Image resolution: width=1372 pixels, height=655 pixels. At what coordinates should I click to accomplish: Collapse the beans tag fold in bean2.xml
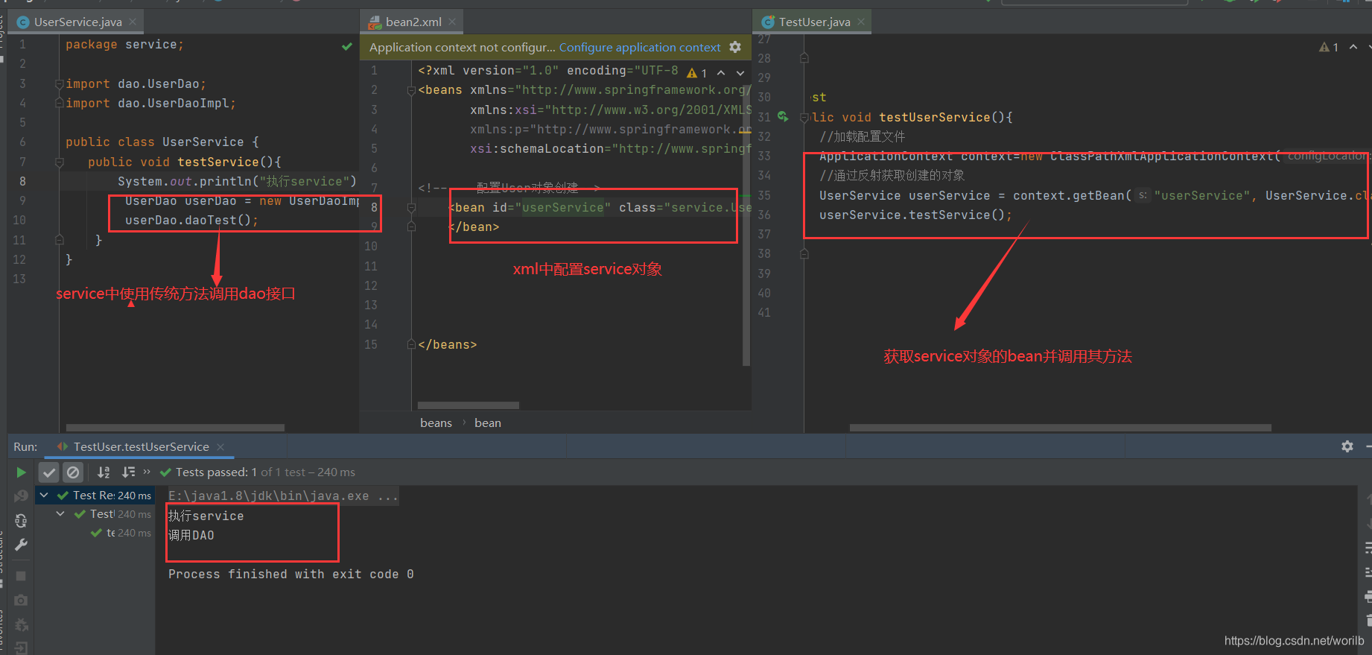pos(411,90)
